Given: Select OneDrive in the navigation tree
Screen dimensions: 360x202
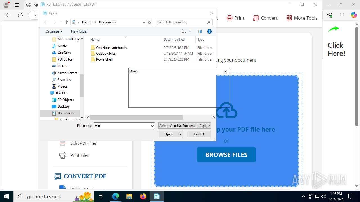Looking at the screenshot, I should 64,53.
